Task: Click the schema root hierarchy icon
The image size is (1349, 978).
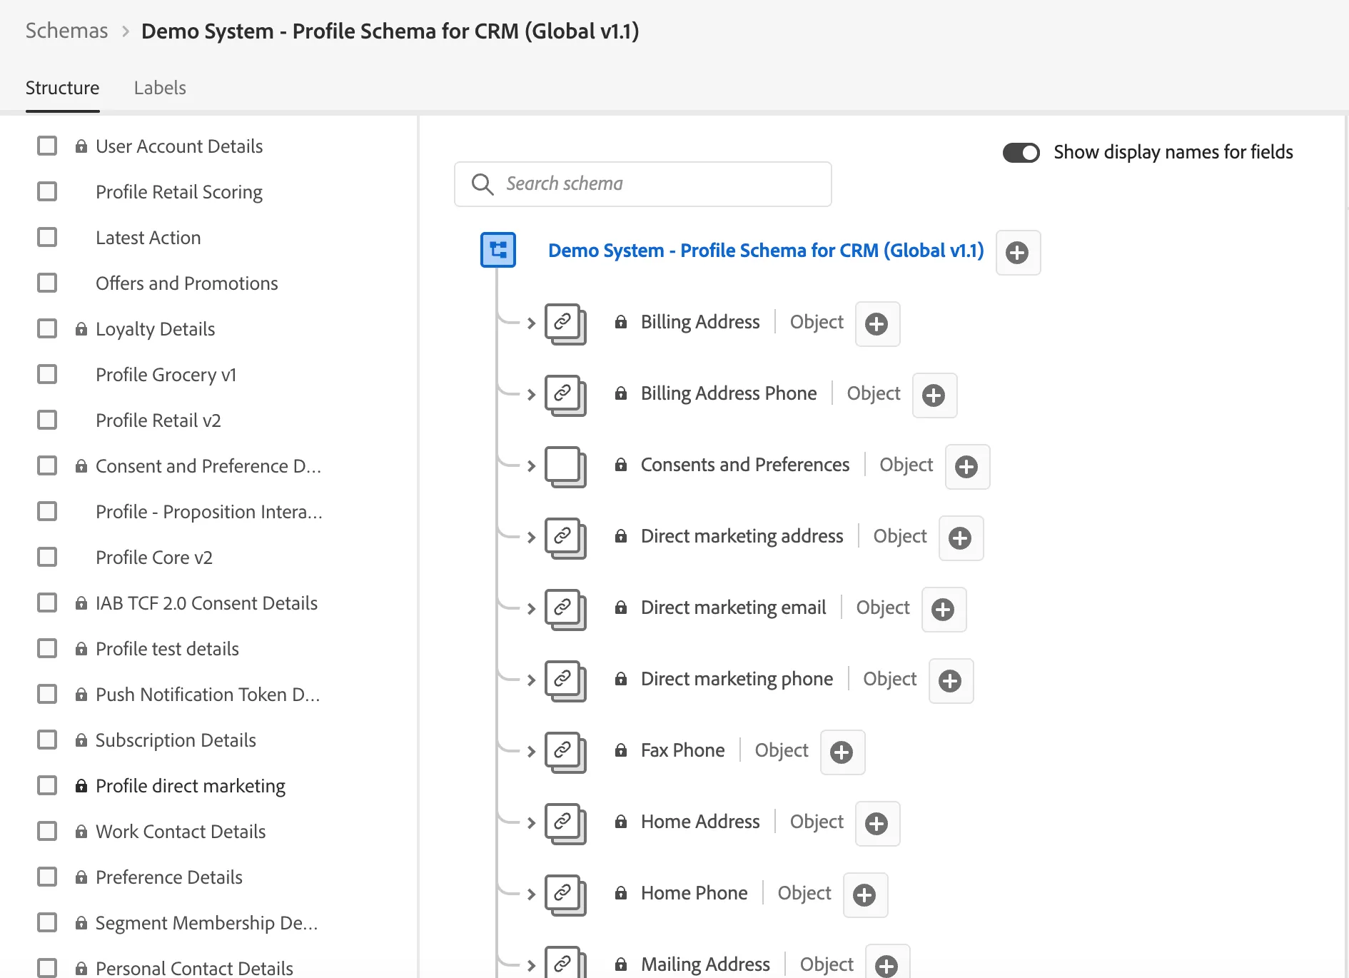Action: point(498,250)
